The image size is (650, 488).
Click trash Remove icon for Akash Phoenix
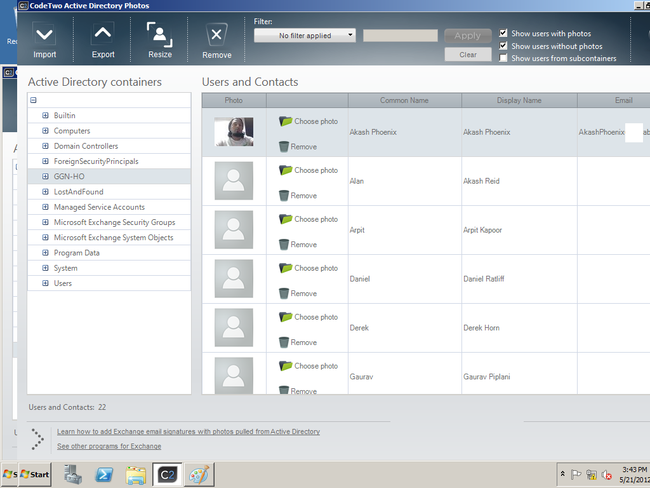tap(284, 147)
